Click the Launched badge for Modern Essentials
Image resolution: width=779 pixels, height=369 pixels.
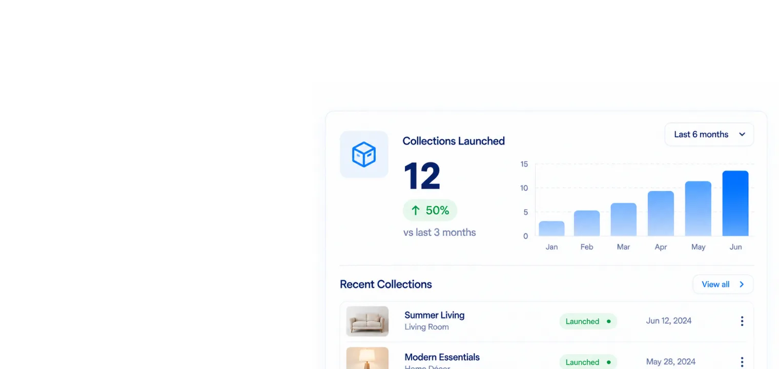588,362
